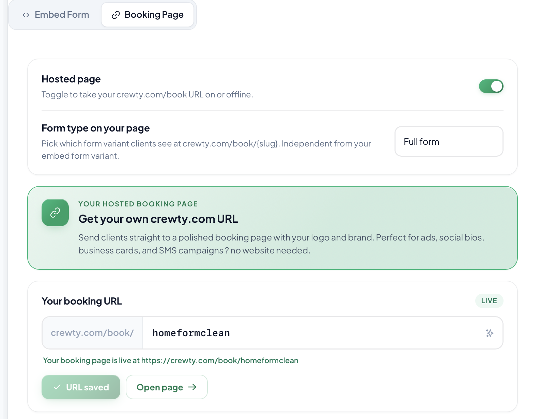Focus the homeformclean slug input field

pos(322,333)
